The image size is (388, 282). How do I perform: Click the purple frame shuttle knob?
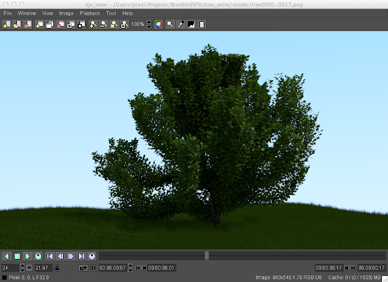pos(92,257)
